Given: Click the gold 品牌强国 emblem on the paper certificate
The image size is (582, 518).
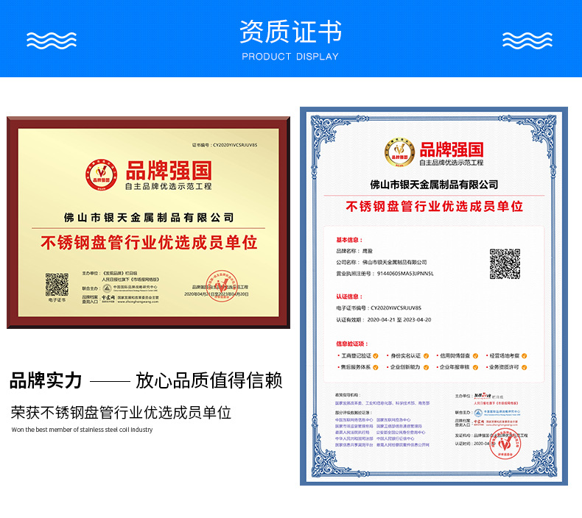Looking at the screenshot, I should point(399,151).
